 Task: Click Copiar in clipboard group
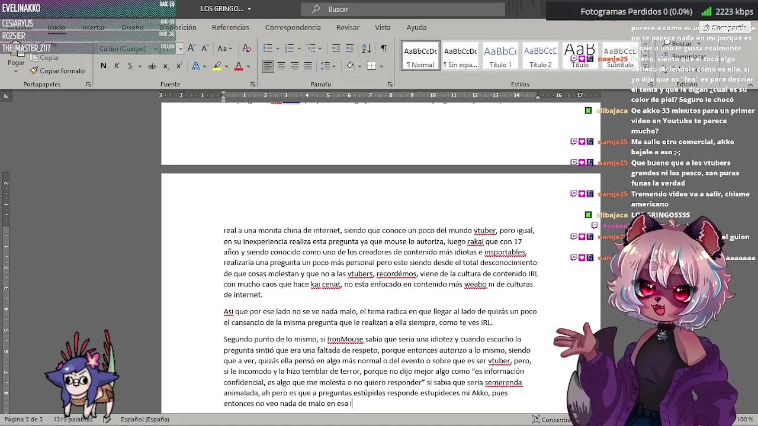click(x=45, y=58)
